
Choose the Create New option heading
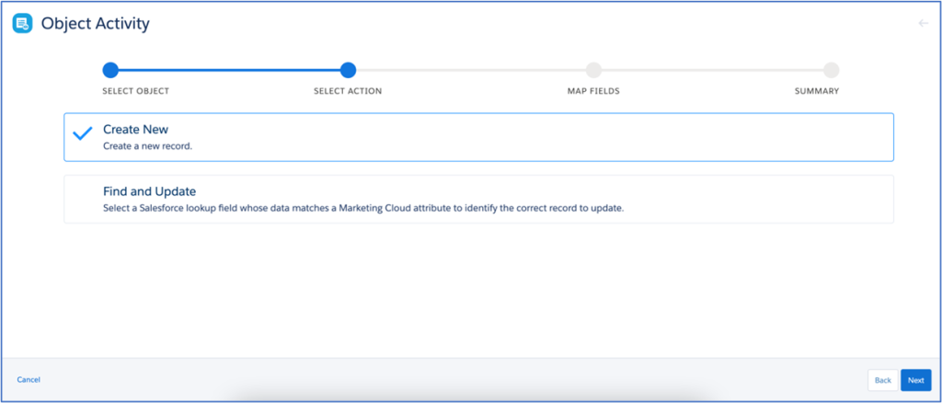pos(135,130)
